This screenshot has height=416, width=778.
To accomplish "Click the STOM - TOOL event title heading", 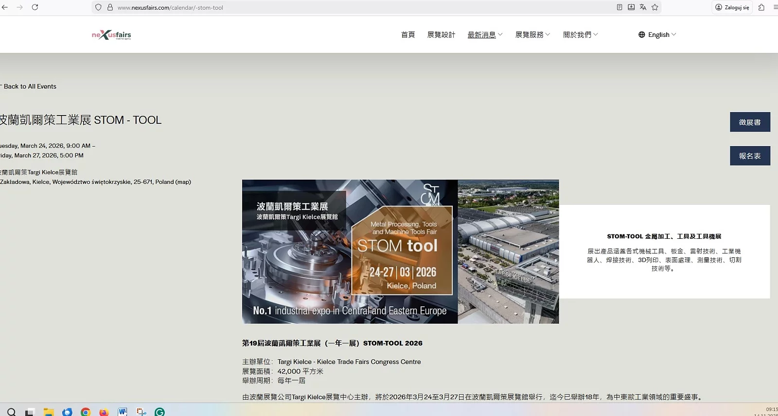I will click(80, 120).
